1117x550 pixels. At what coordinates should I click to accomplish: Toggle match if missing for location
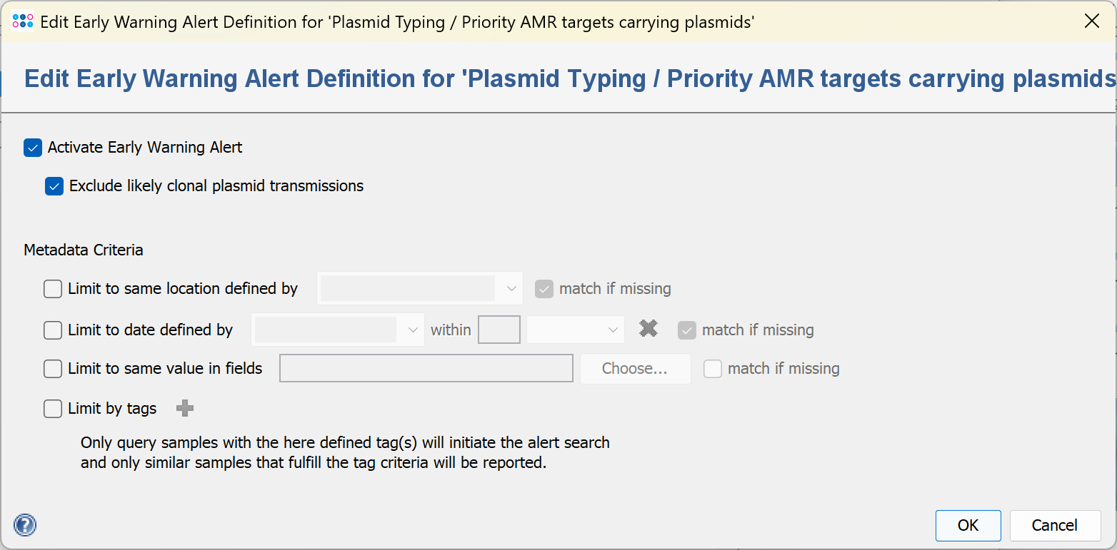coord(544,289)
